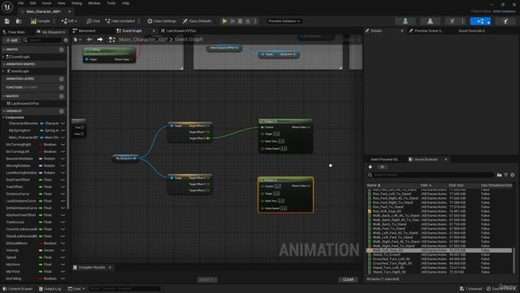Click the stop simulation button

click(240, 21)
